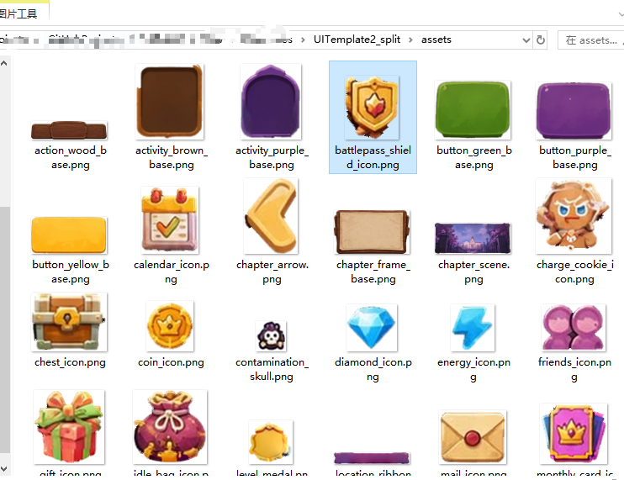Select energy_icon.png lightning bolt image
Viewport: 624px width, 480px height.
click(473, 328)
